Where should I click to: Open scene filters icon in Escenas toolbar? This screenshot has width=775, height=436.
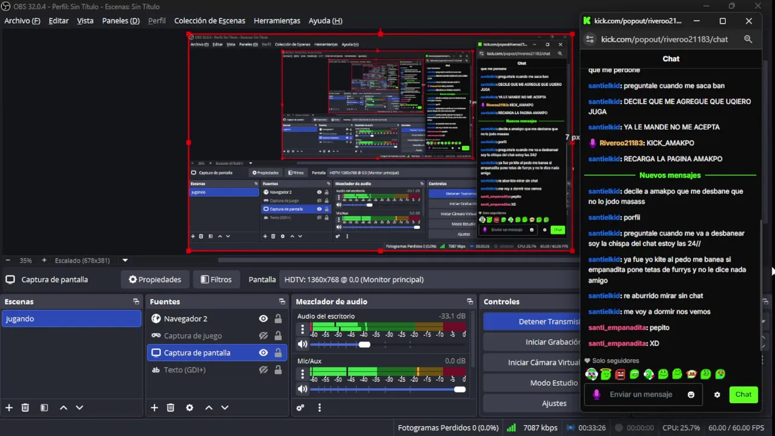coord(44,408)
